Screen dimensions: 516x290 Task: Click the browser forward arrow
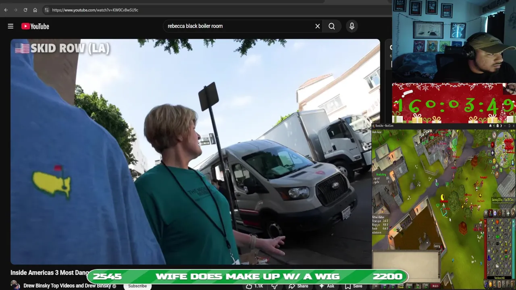(x=16, y=10)
